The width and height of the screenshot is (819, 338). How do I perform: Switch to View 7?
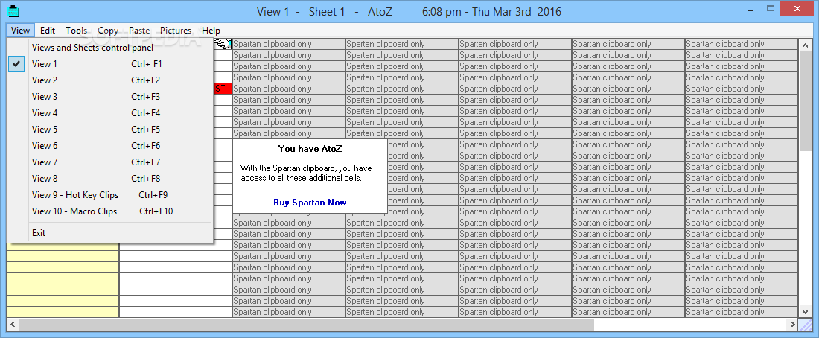tap(110, 162)
